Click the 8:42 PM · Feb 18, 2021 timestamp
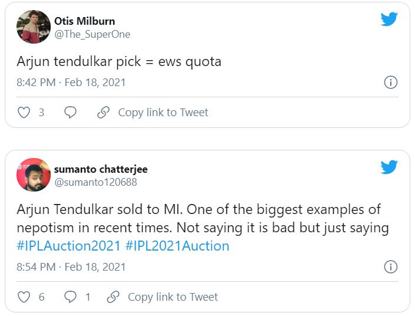This screenshot has width=415, height=316. click(71, 83)
